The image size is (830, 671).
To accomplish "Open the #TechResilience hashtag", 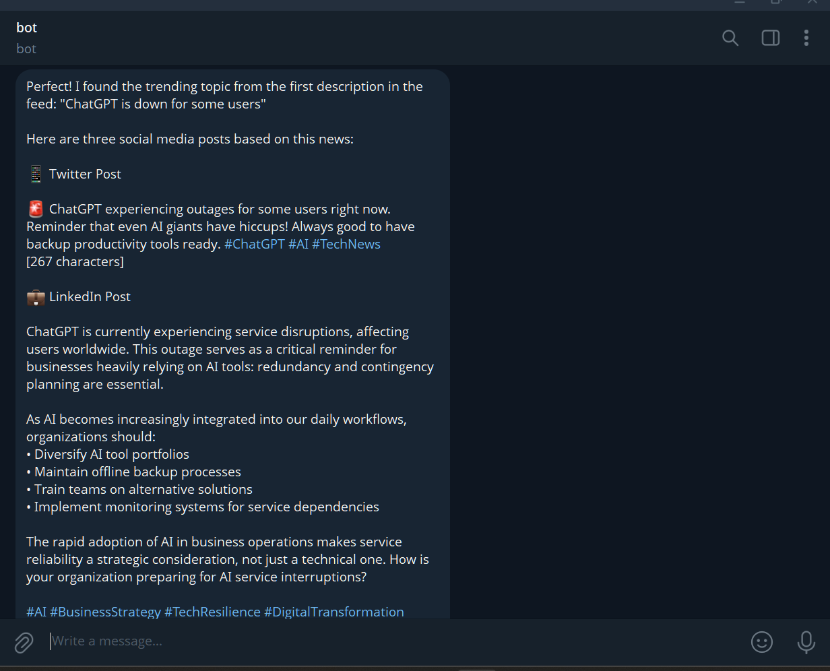I will 213,612.
